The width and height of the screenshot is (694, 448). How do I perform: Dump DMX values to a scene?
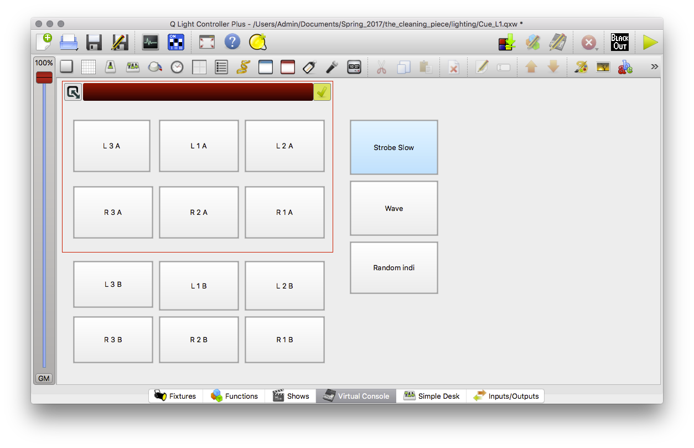[x=507, y=42]
